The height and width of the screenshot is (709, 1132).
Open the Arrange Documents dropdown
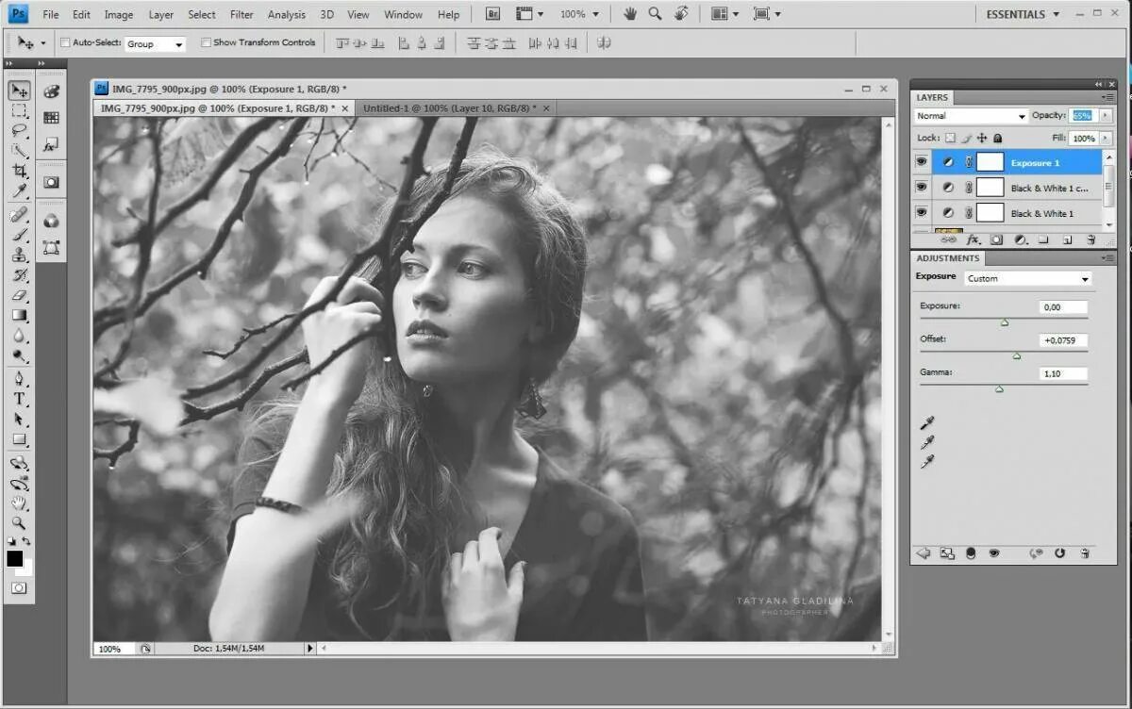point(724,14)
